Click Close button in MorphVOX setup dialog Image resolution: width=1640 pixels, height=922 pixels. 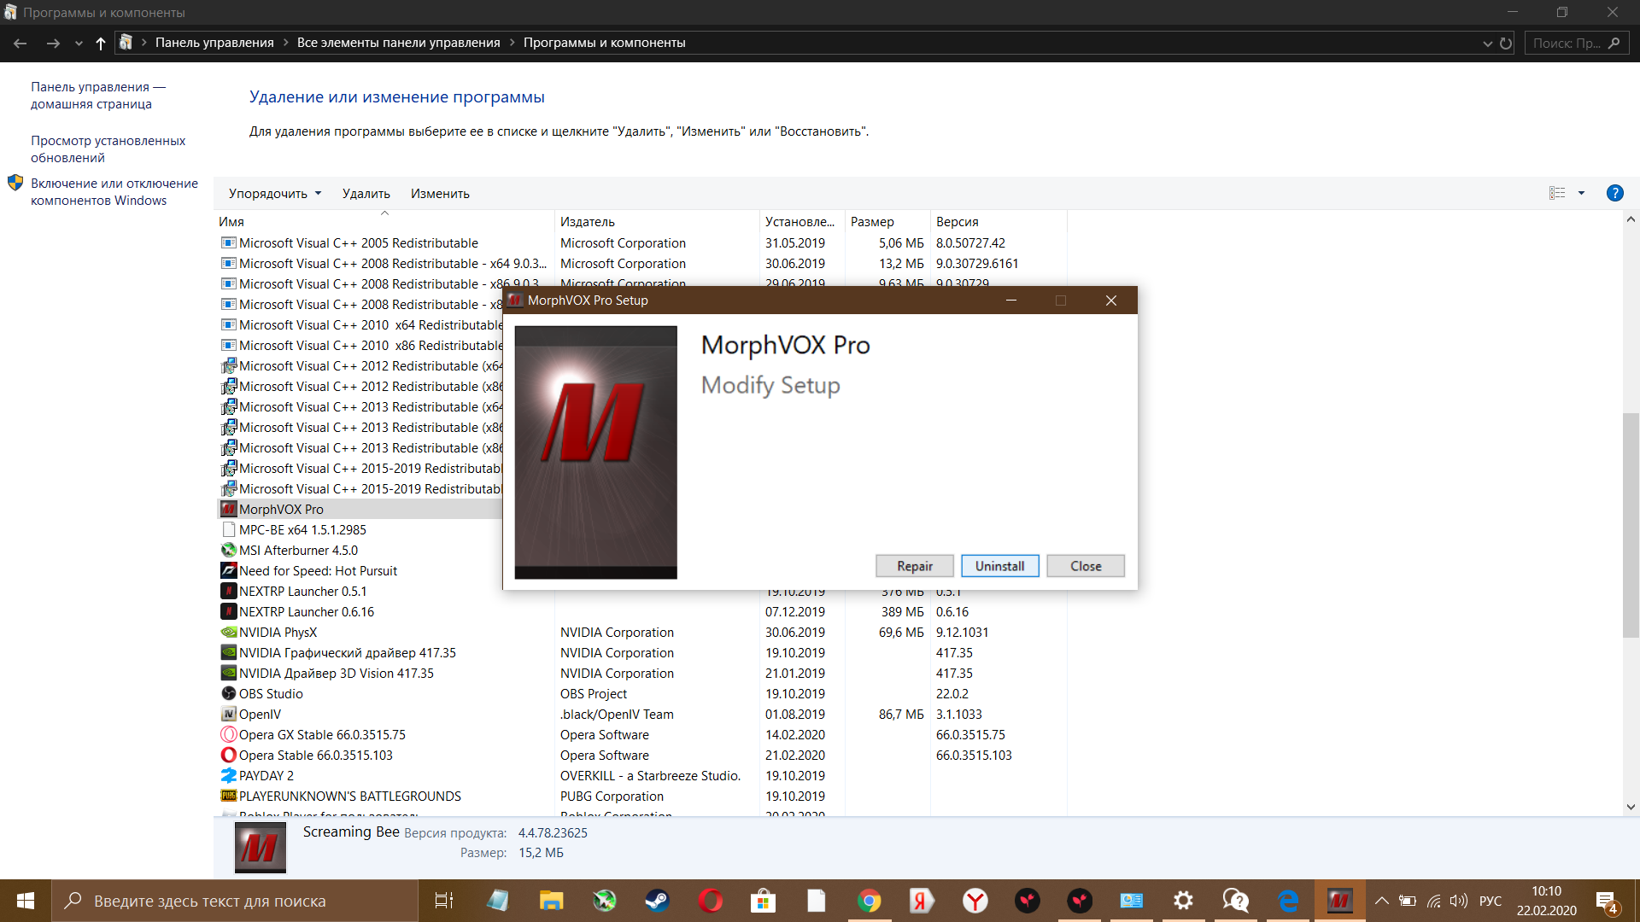1085,566
